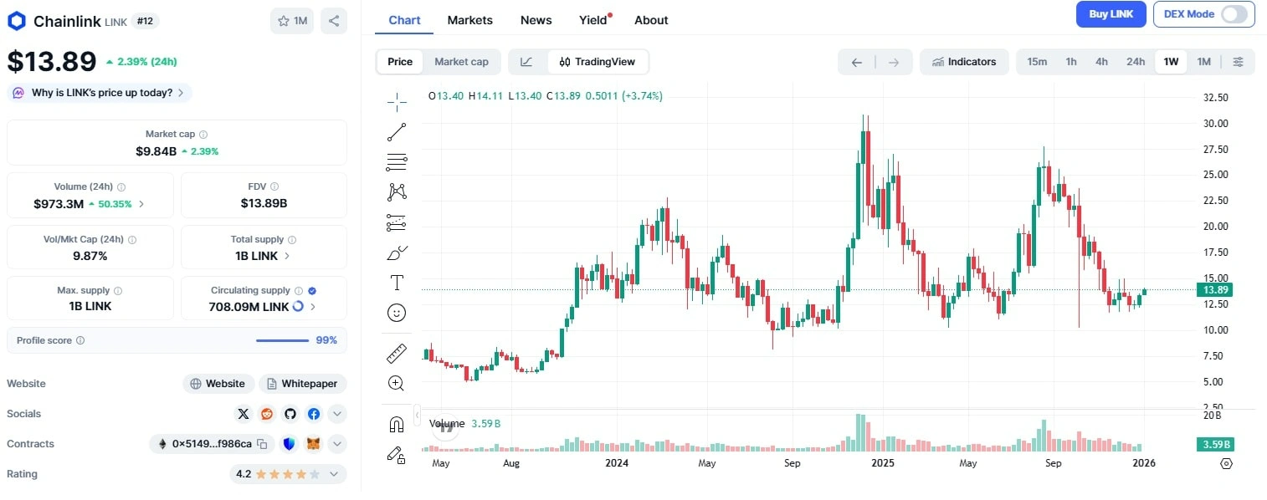Open the Facebook social link
This screenshot has width=1267, height=500.
[314, 414]
